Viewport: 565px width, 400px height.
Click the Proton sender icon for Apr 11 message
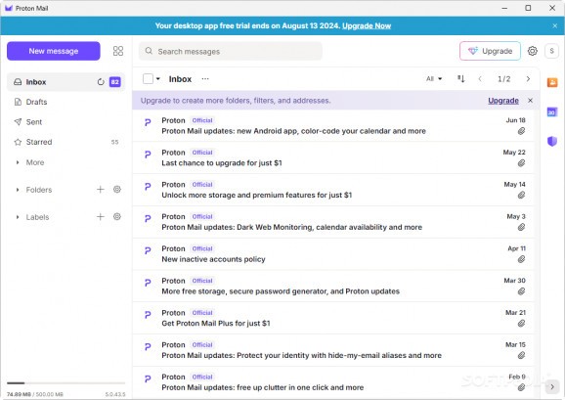point(148,250)
